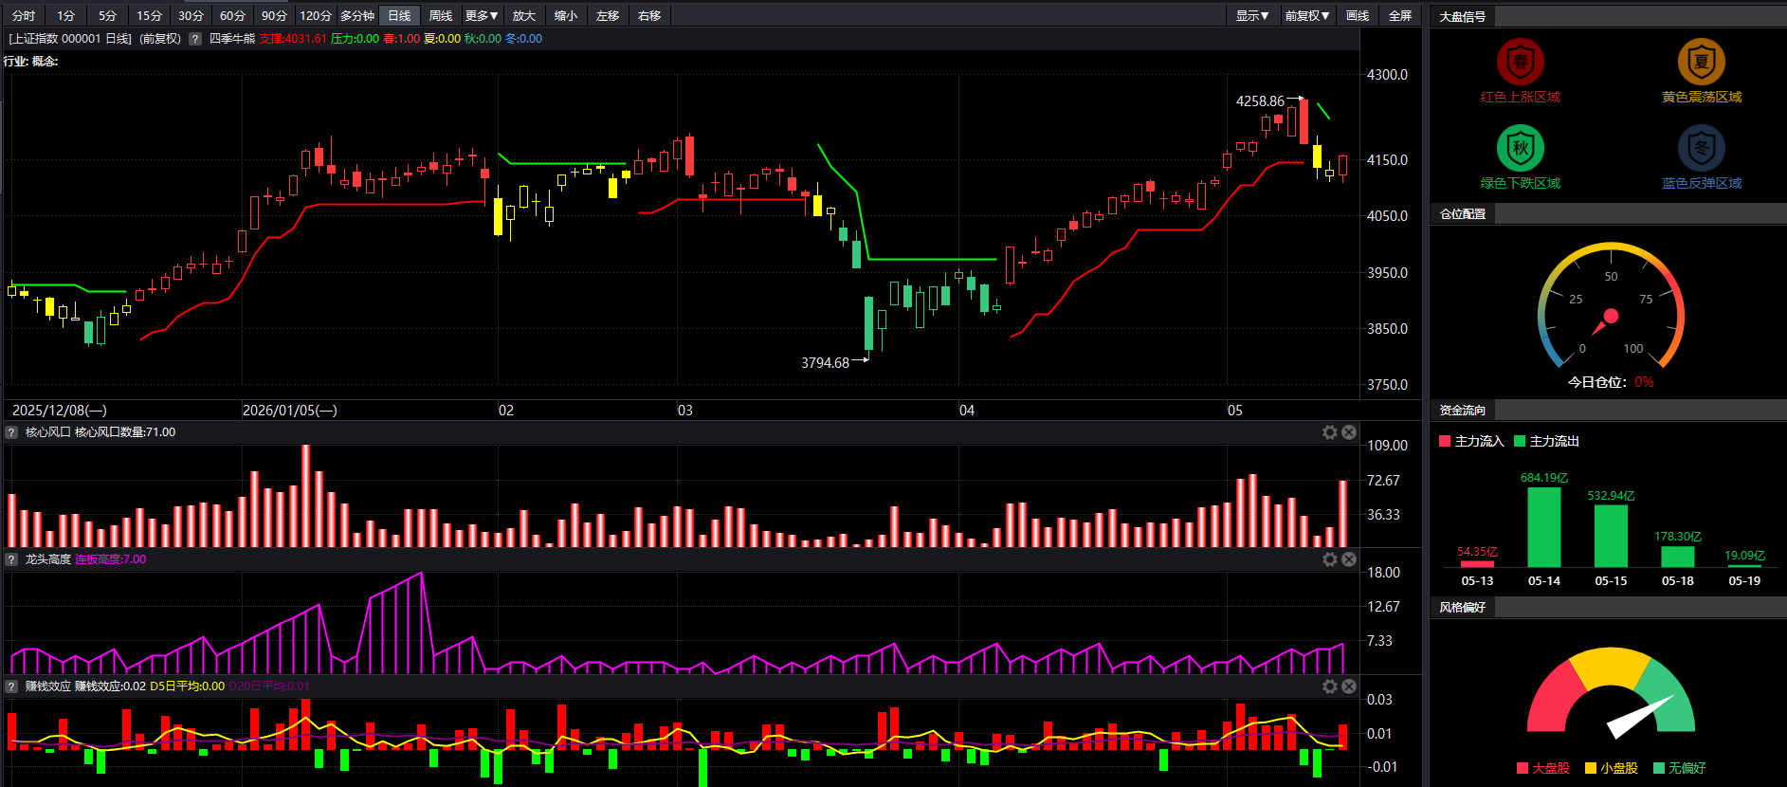Open the 显示 display dropdown

point(1252,15)
